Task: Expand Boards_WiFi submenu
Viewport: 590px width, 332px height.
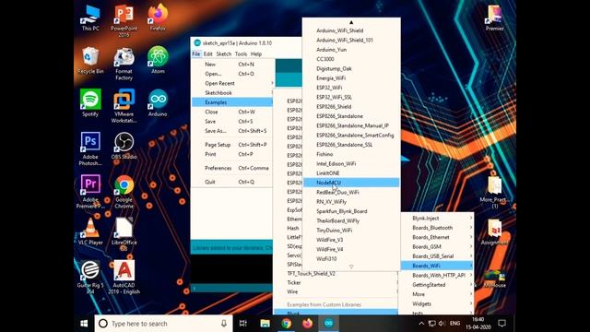Action: tap(437, 266)
